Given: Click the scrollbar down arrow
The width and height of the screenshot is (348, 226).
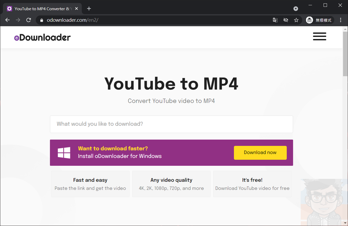Looking at the screenshot, I should pyautogui.click(x=345, y=223).
